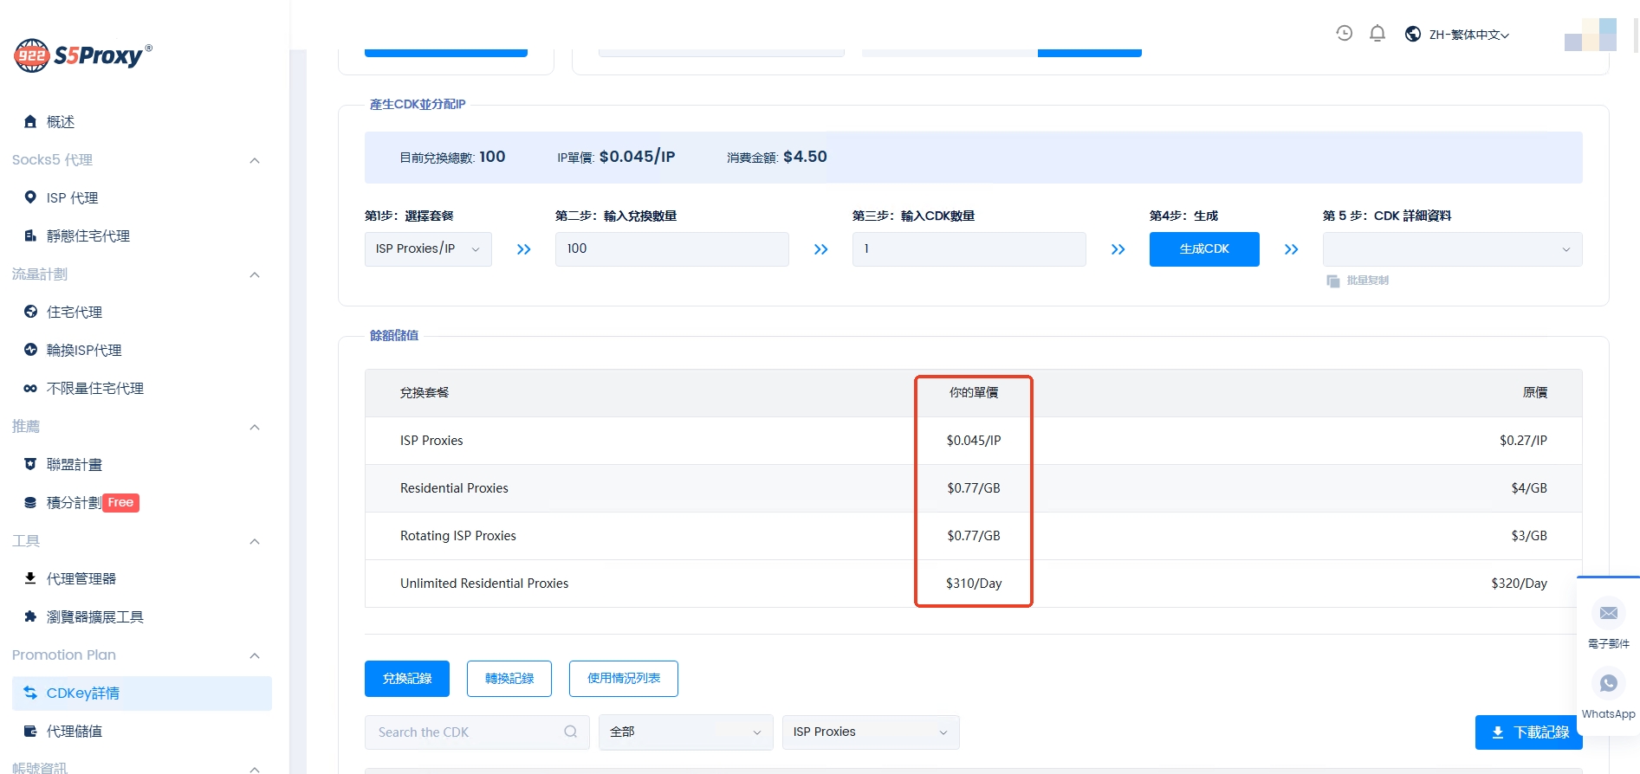Click the 922 S5Proxy logo
This screenshot has height=774, width=1640.
pos(83,56)
